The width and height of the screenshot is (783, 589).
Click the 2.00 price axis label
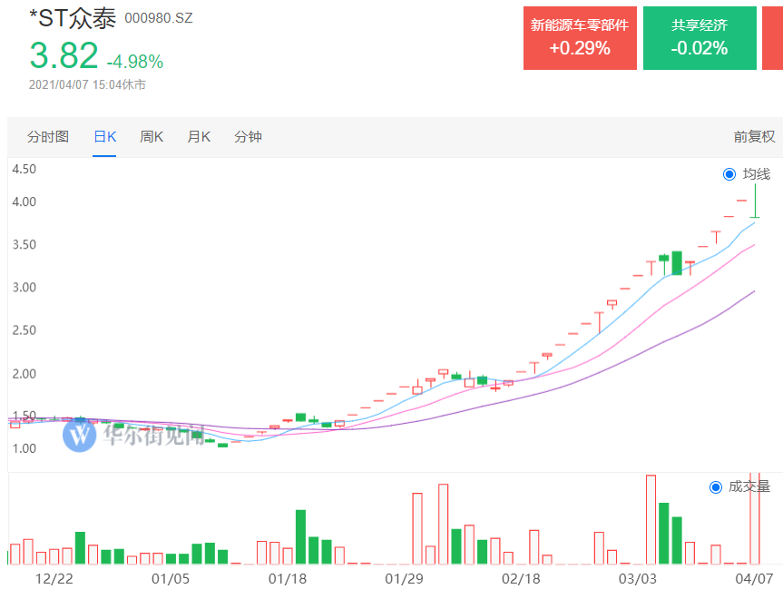(24, 374)
